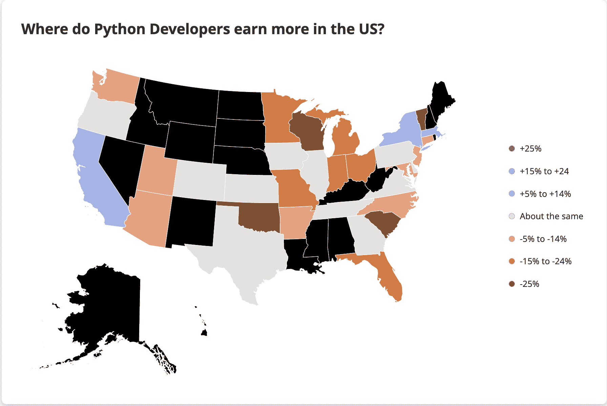Click the '+5% to +14%' legend label

pos(545,194)
